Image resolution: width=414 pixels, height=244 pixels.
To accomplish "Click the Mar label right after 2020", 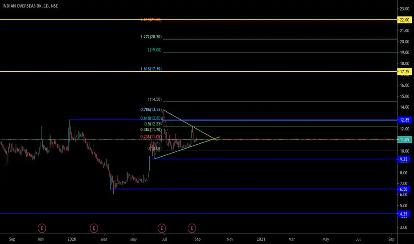I will 104,239.
